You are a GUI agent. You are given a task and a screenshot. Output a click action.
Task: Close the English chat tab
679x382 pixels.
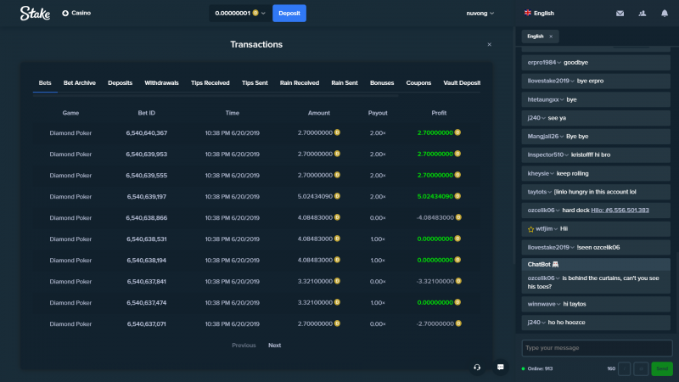[551, 37]
